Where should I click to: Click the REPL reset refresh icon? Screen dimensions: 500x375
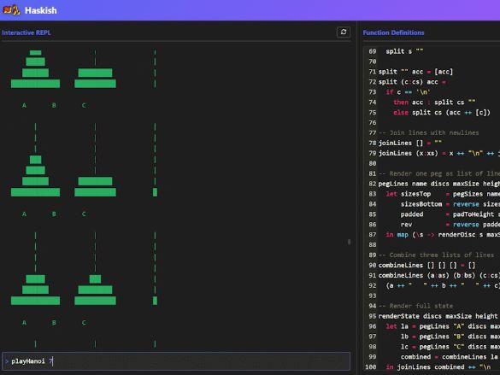[344, 32]
